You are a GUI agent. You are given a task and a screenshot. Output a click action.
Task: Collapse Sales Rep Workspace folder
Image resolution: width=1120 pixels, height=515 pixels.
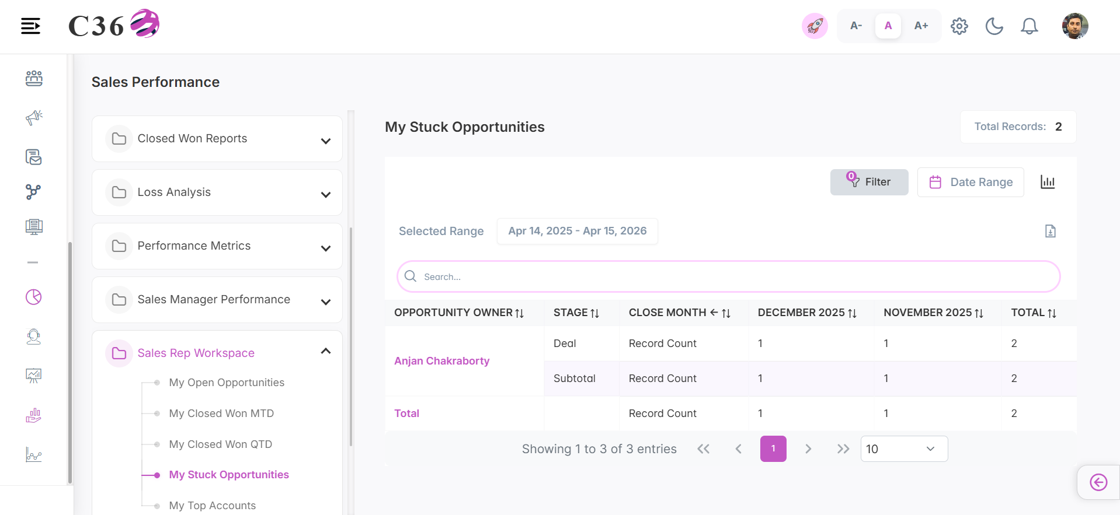217,353
